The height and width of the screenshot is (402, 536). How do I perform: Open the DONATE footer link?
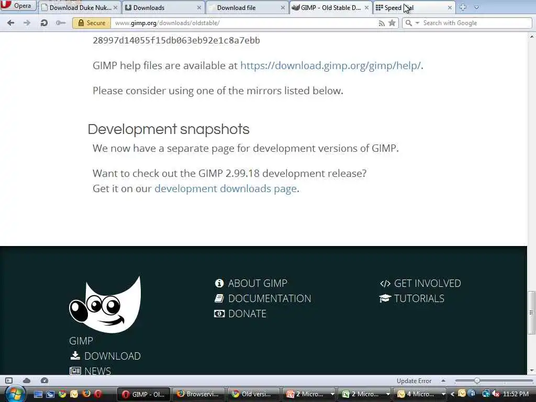[247, 314]
